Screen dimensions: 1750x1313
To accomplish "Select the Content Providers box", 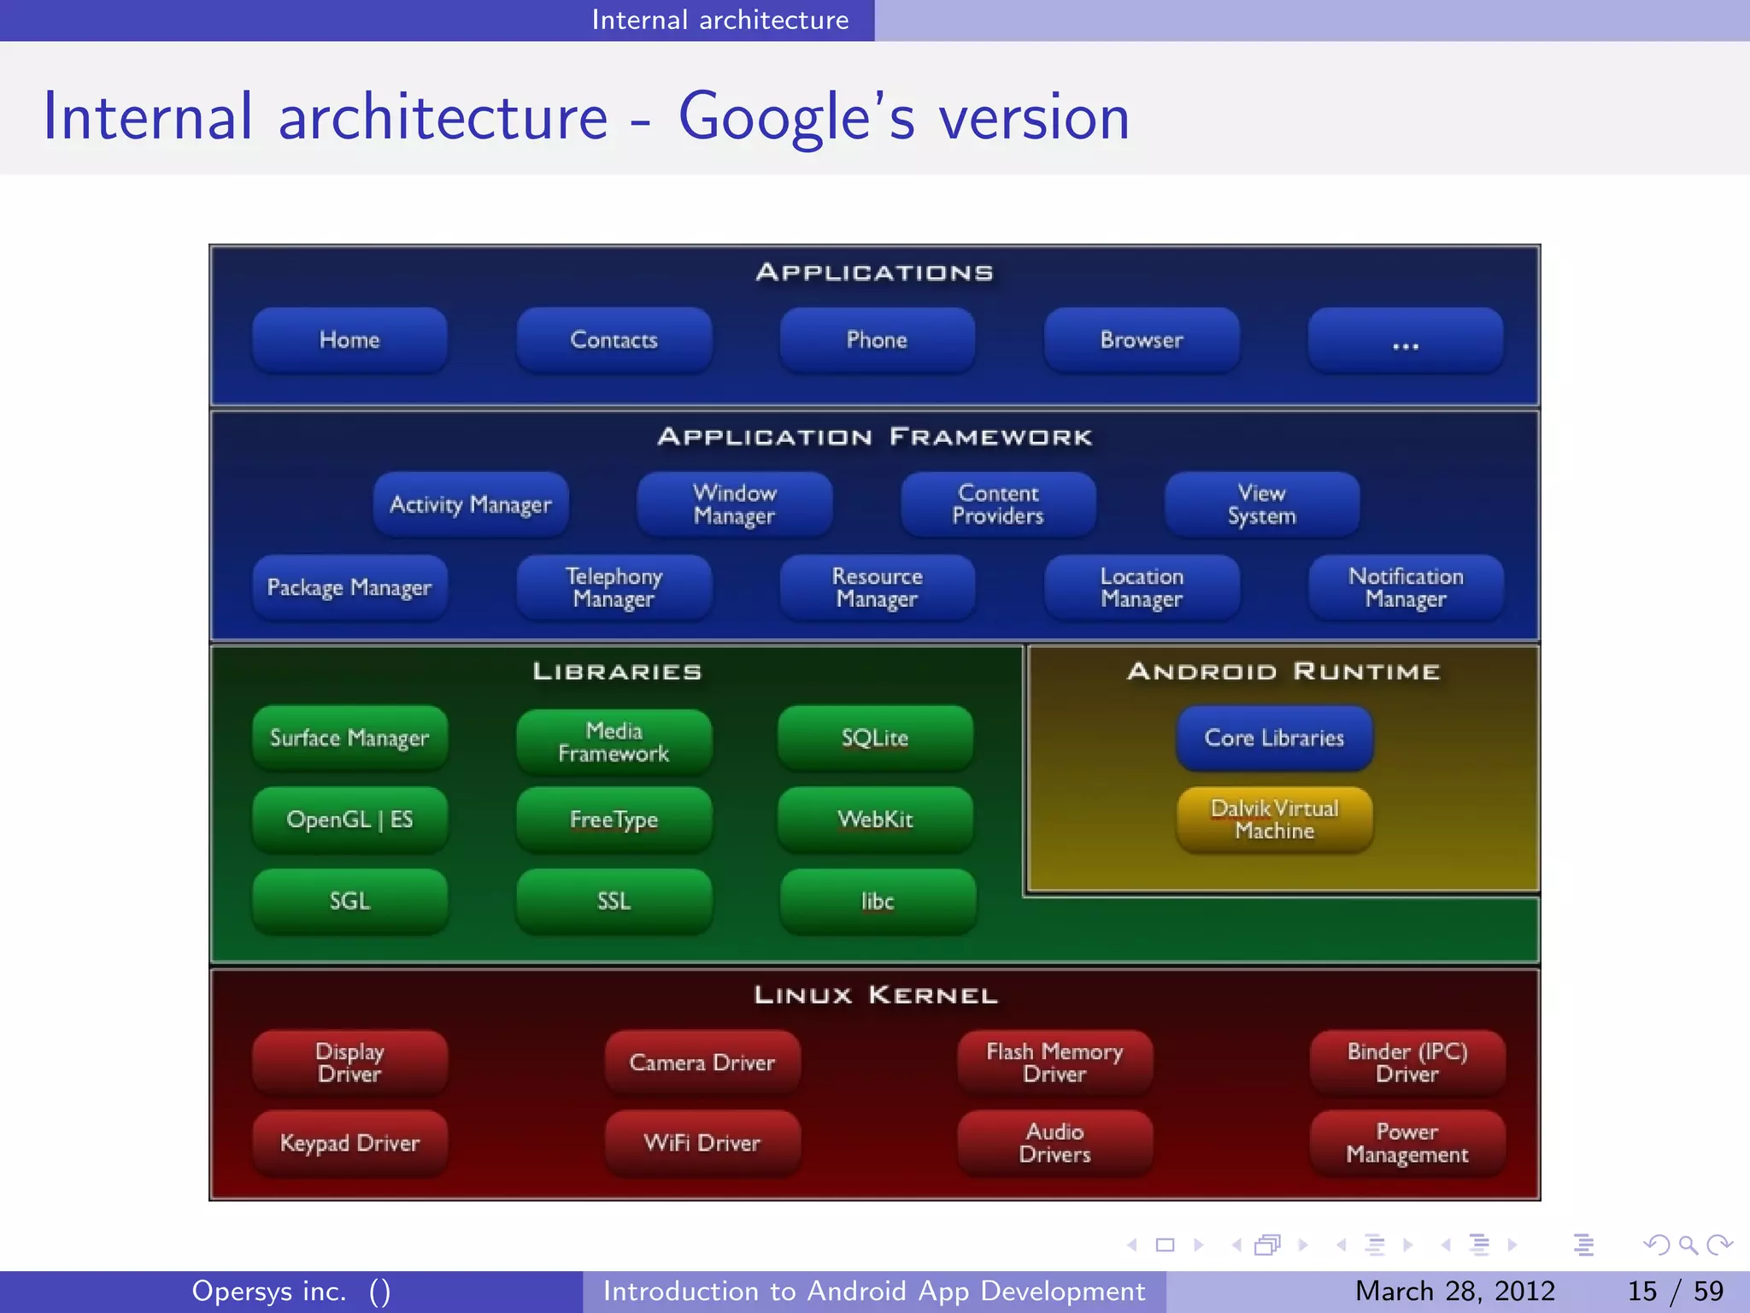I will click(999, 504).
